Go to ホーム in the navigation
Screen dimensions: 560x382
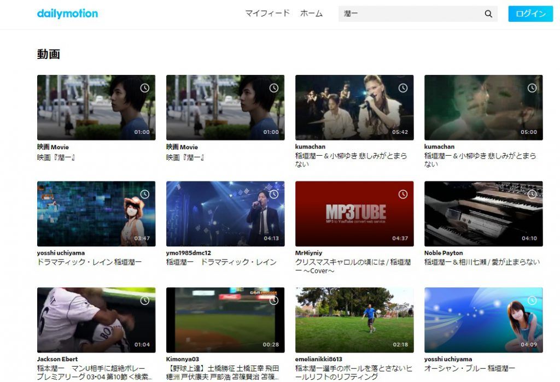tap(311, 14)
